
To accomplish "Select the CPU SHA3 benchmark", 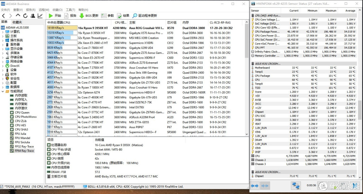I will click(19, 129).
